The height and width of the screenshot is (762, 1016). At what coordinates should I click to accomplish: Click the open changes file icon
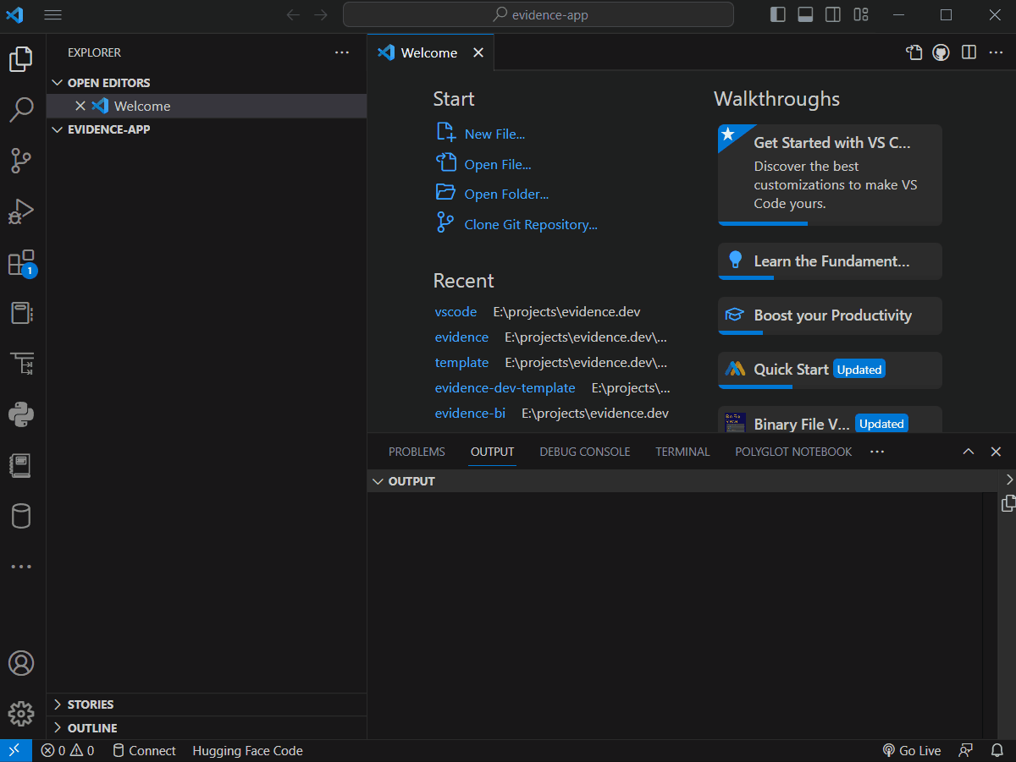click(914, 52)
